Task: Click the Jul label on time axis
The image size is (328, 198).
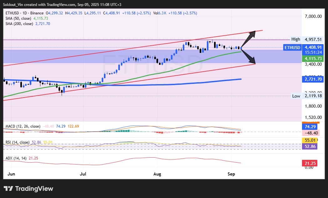Action: click(x=83, y=174)
